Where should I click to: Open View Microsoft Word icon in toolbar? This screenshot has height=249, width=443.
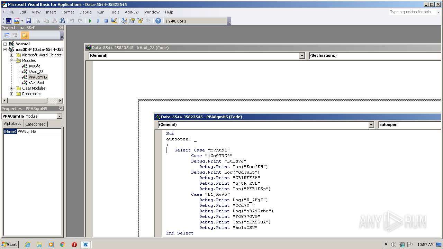click(9, 21)
